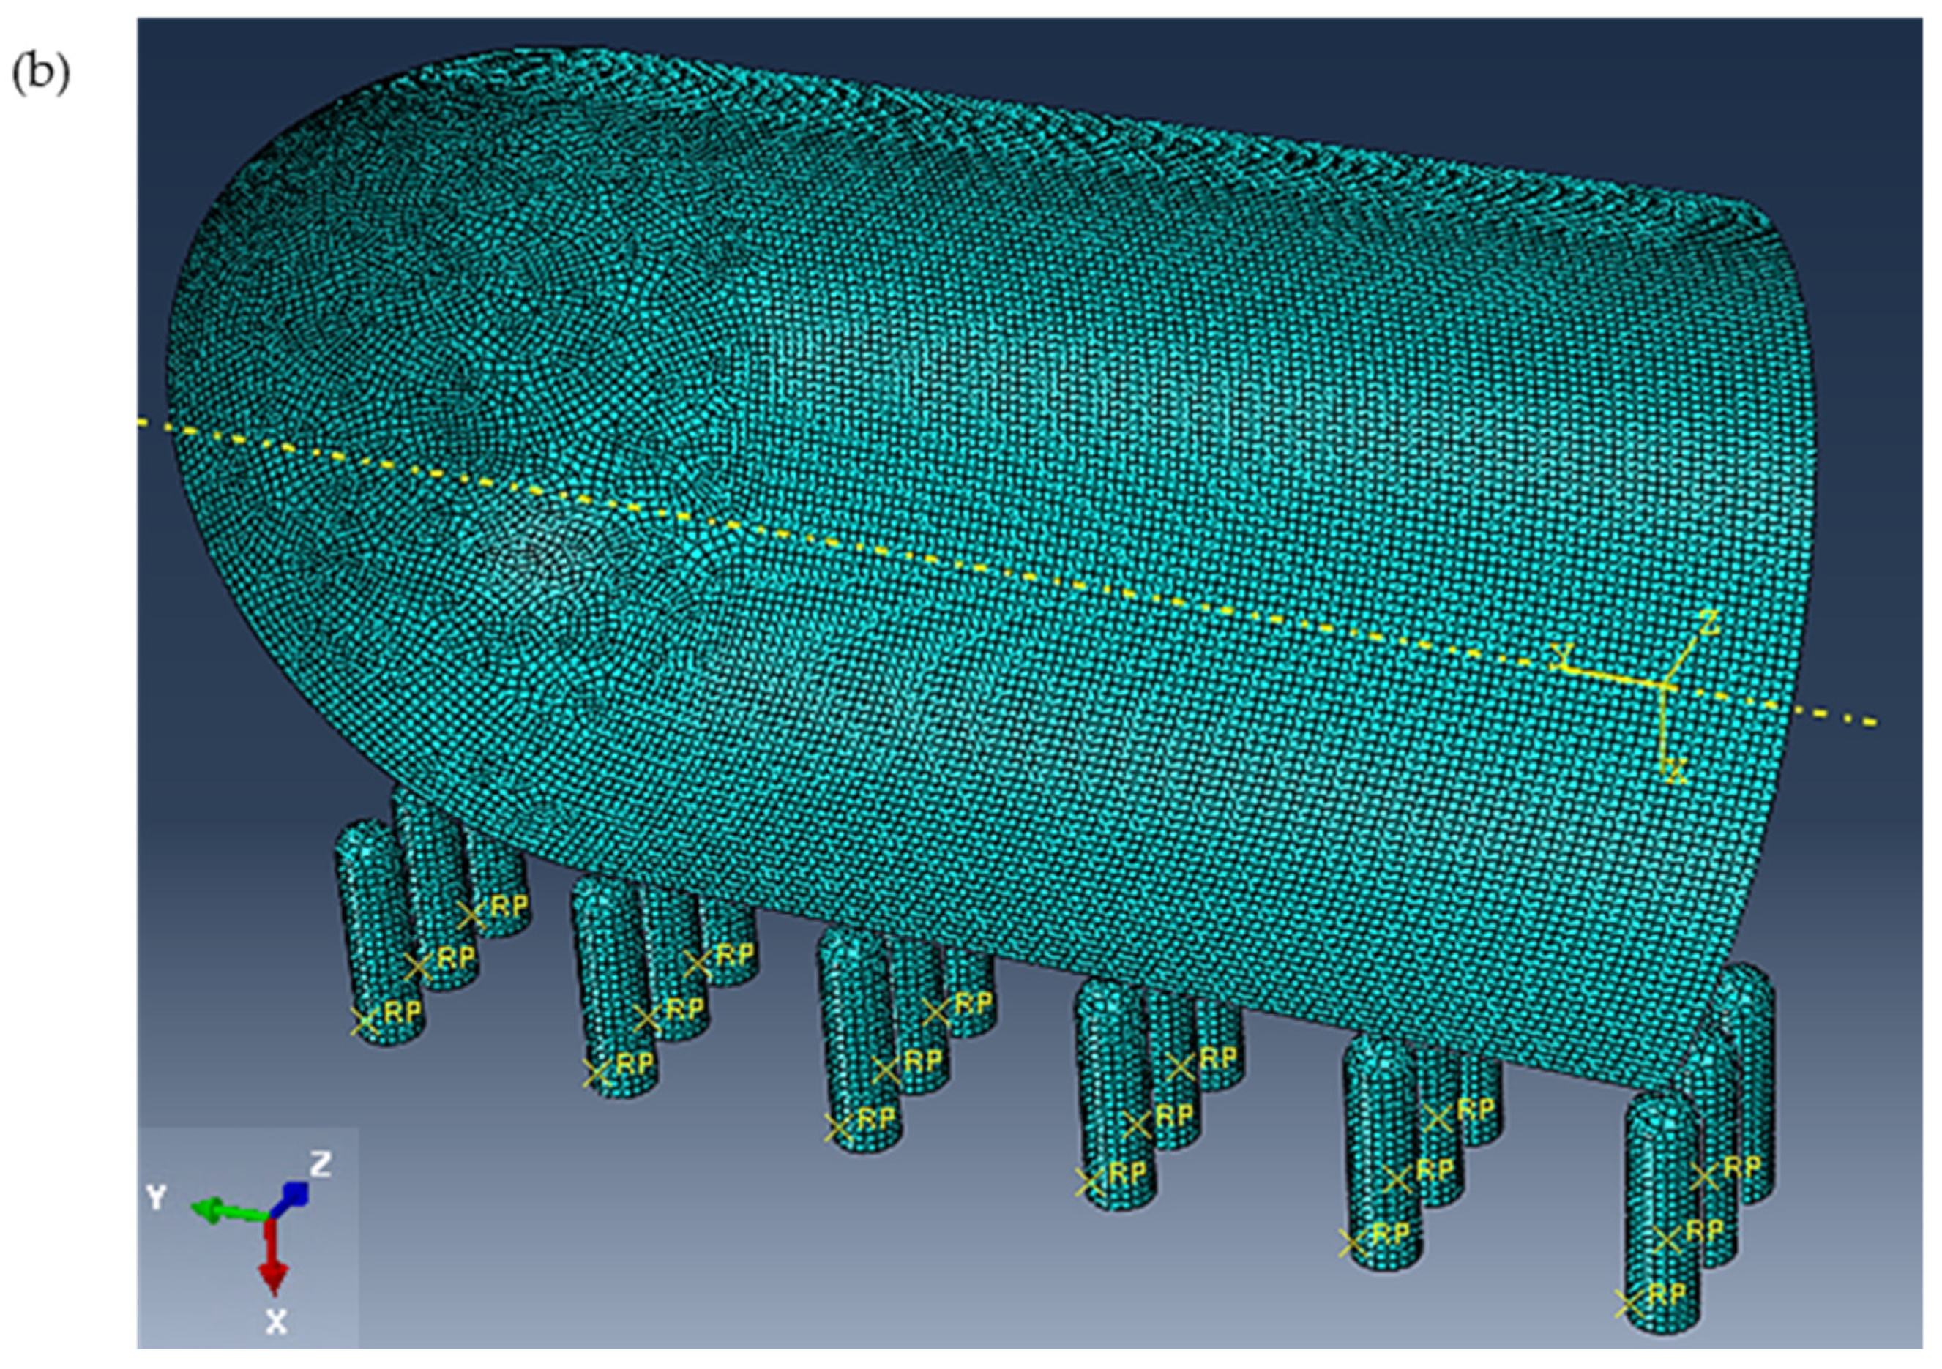This screenshot has width=1942, height=1369.
Task: Click the Z label of yellow datum csys
Action: pyautogui.click(x=1708, y=623)
